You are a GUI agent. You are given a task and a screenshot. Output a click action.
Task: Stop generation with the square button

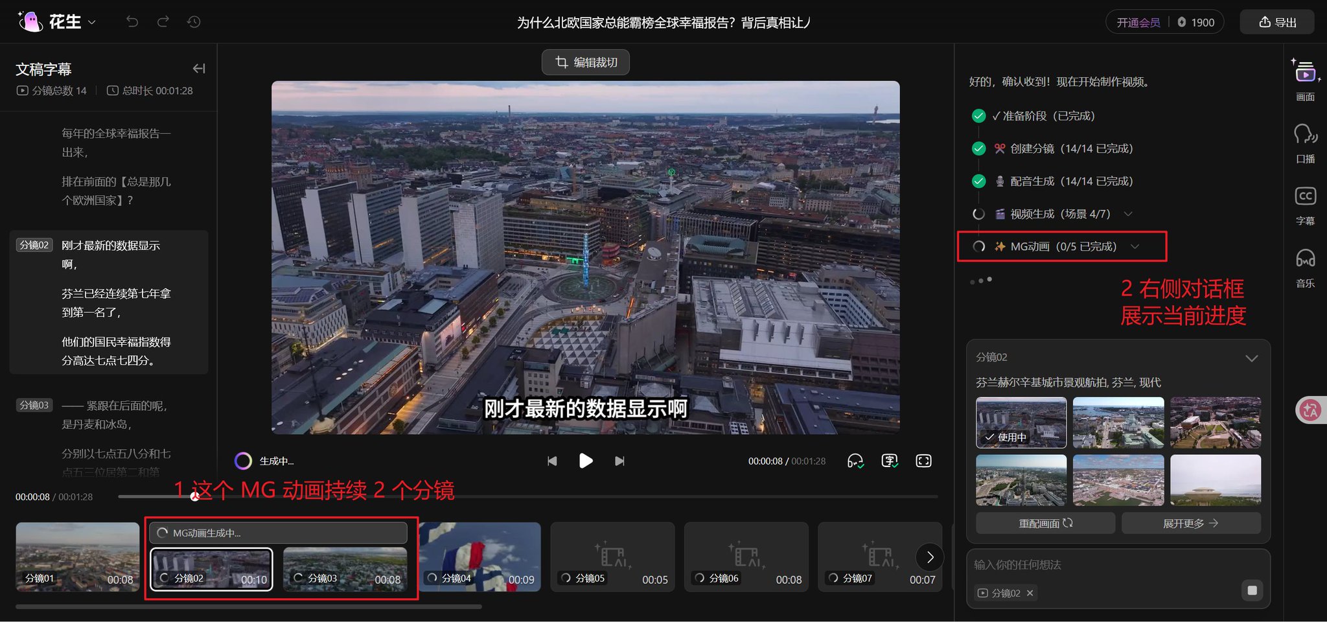pyautogui.click(x=1252, y=590)
